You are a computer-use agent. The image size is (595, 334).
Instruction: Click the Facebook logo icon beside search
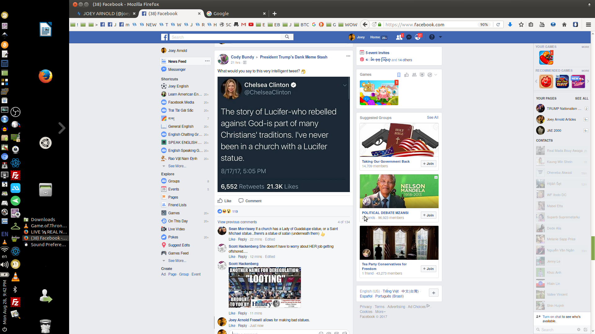(x=165, y=37)
